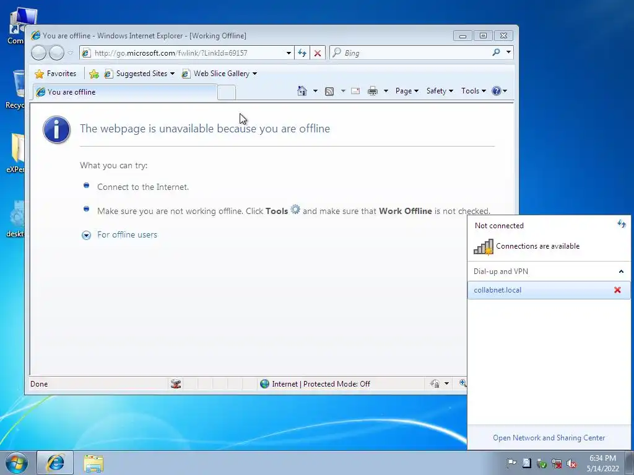Viewport: 634px width, 475px height.
Task: Open Web Slice Gallery
Action: point(219,74)
